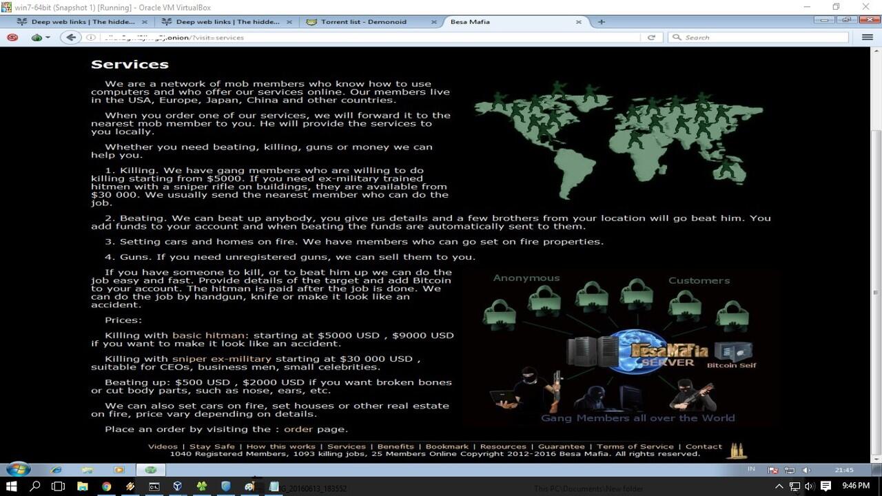Open the Windows 7 guest Start orb
This screenshot has height=496, width=882.
(19, 470)
